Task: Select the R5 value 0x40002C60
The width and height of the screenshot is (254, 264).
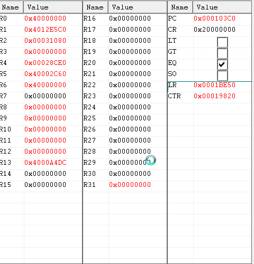Action: (x=46, y=74)
